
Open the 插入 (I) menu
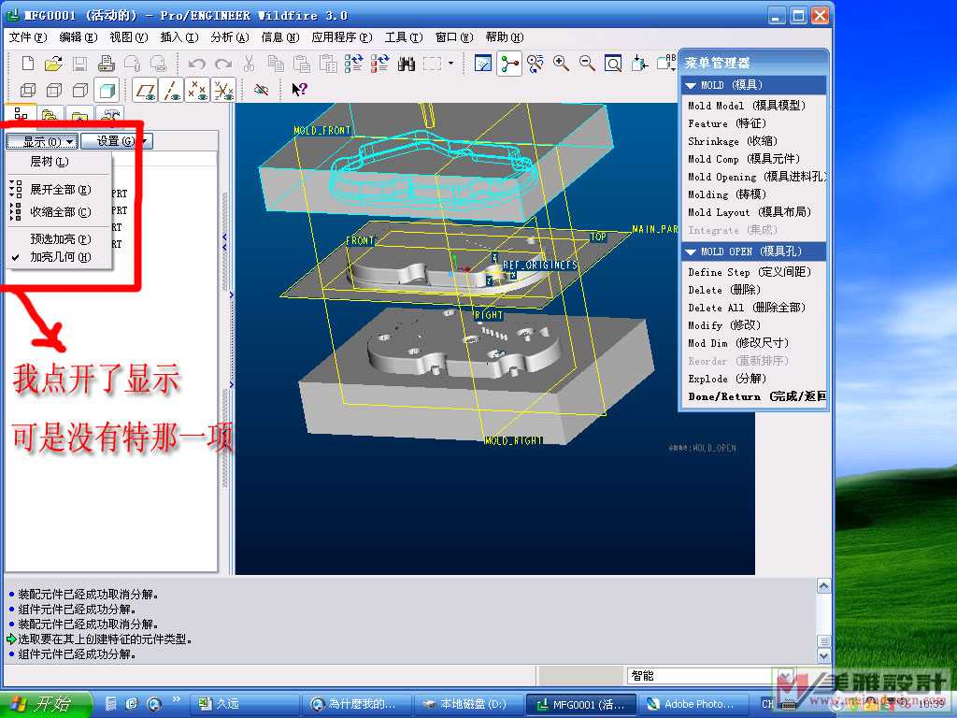[179, 37]
